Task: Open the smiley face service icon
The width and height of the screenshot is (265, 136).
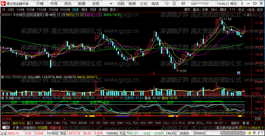Action: tap(167, 4)
